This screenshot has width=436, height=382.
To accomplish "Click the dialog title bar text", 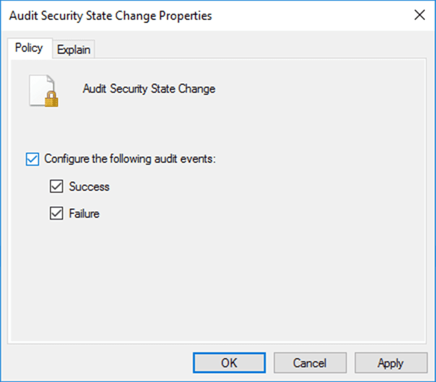I will (x=111, y=16).
